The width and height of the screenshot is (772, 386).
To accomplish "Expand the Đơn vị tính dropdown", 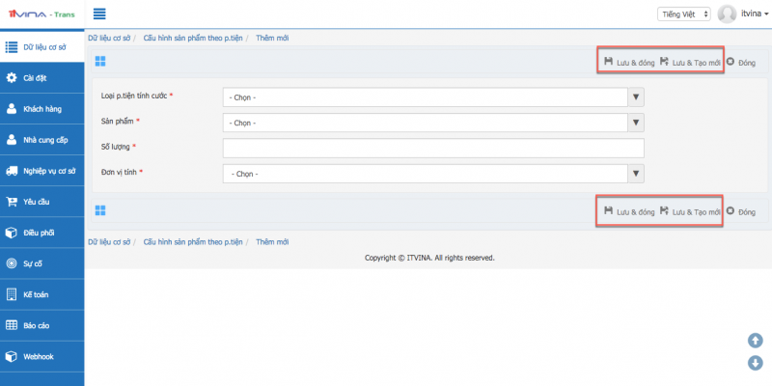I will tap(432, 174).
